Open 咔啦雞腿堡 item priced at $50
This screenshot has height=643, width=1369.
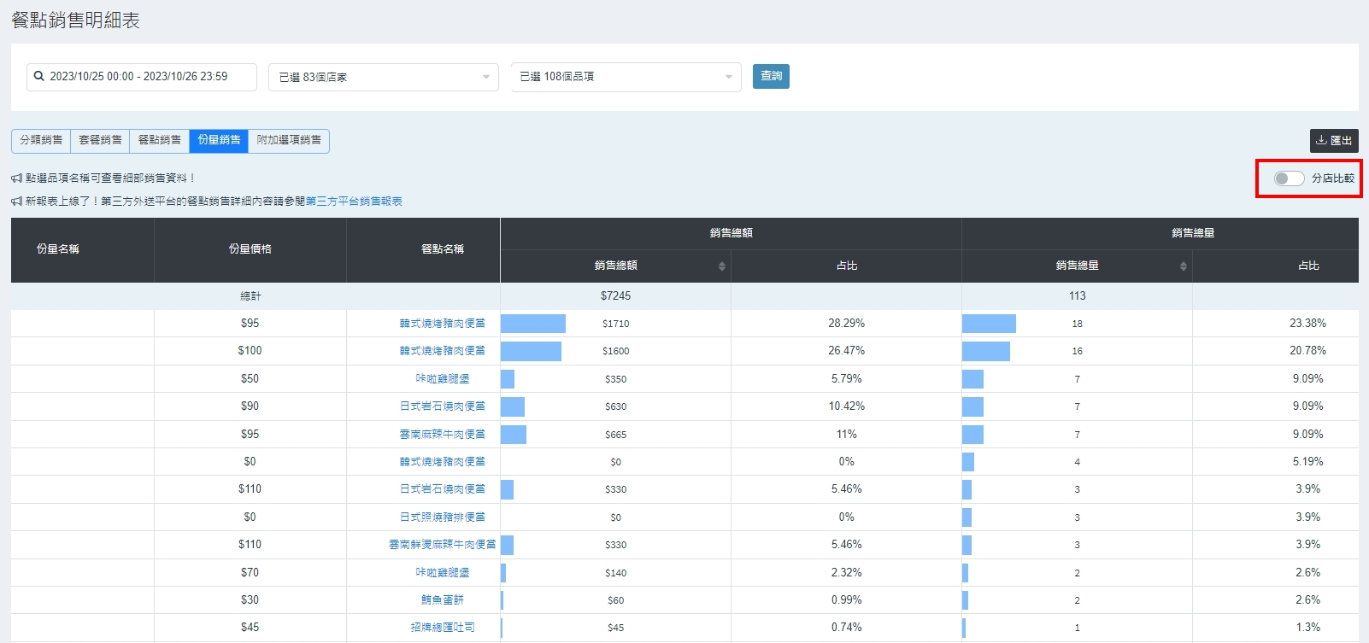(x=442, y=379)
